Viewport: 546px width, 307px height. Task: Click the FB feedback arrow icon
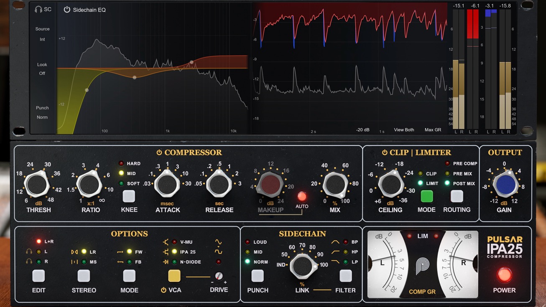coord(120,262)
